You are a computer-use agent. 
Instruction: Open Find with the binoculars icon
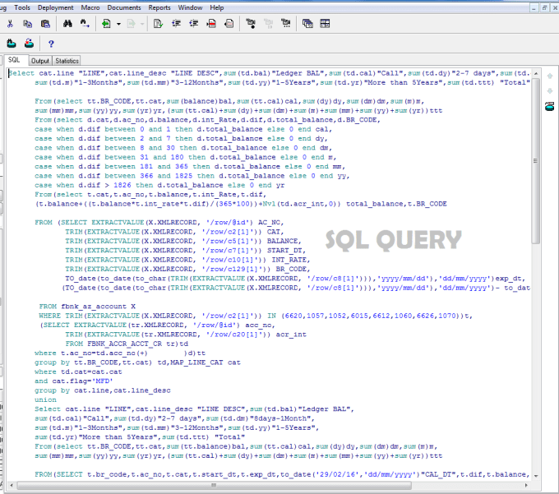67,24
